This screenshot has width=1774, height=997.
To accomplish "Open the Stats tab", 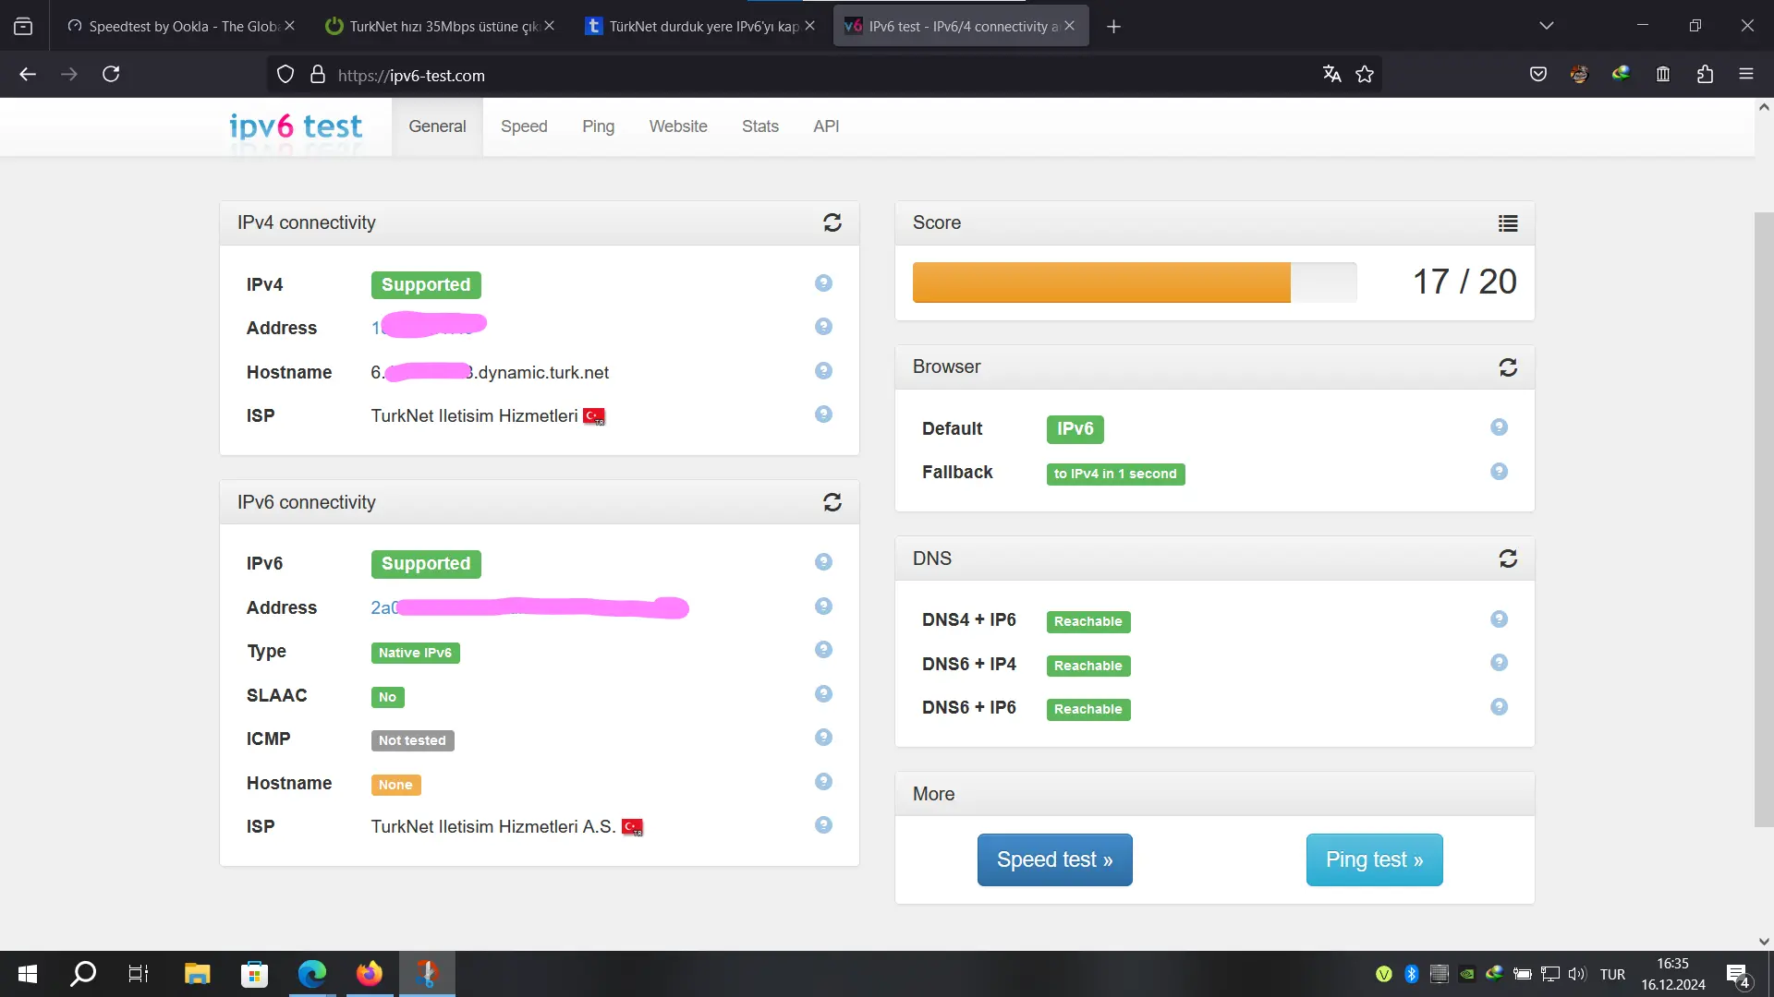I will pyautogui.click(x=759, y=126).
